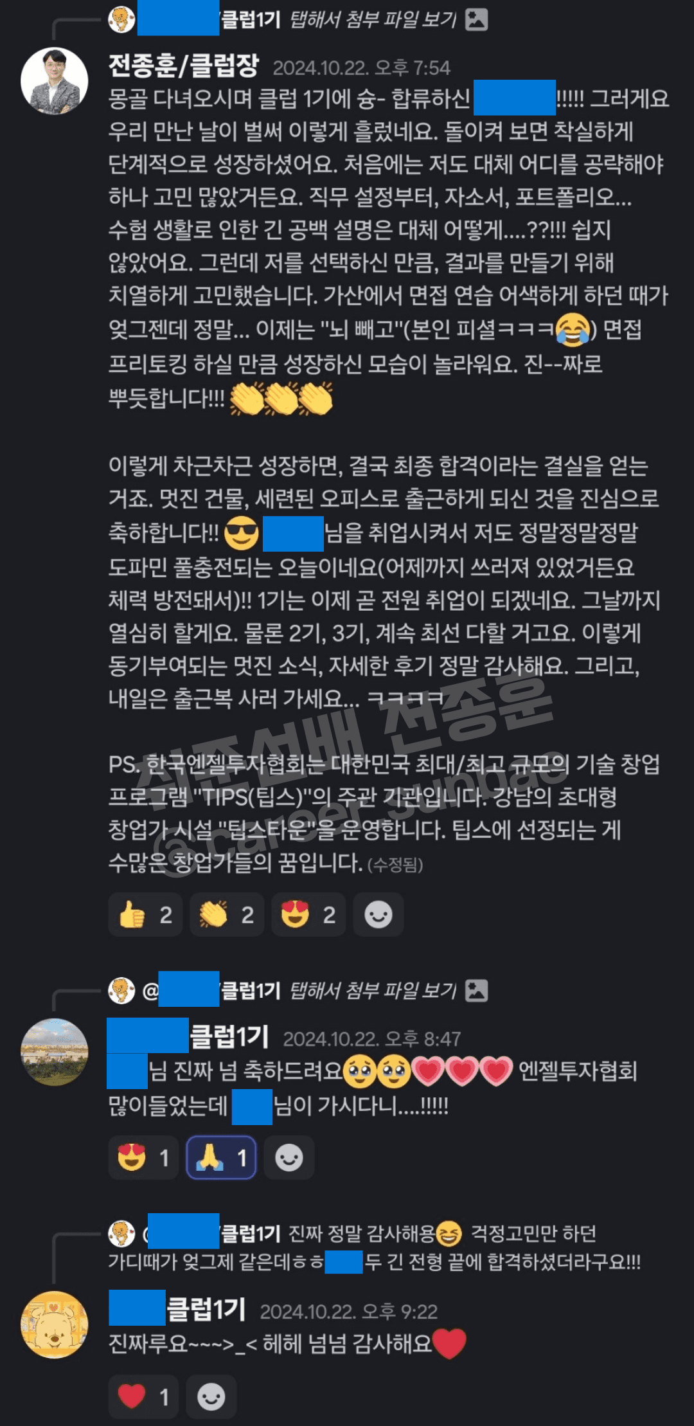
Task: Open Pooh bear avatar of 9:22 sender
Action: (x=55, y=1324)
